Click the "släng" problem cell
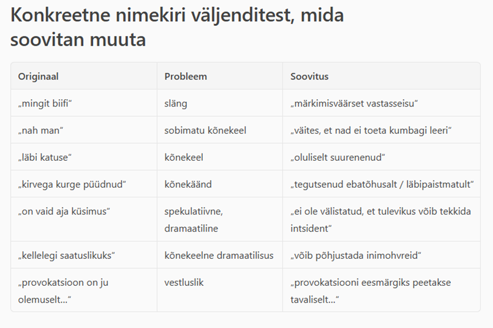Viewport: 493px width, 328px height. coord(175,103)
